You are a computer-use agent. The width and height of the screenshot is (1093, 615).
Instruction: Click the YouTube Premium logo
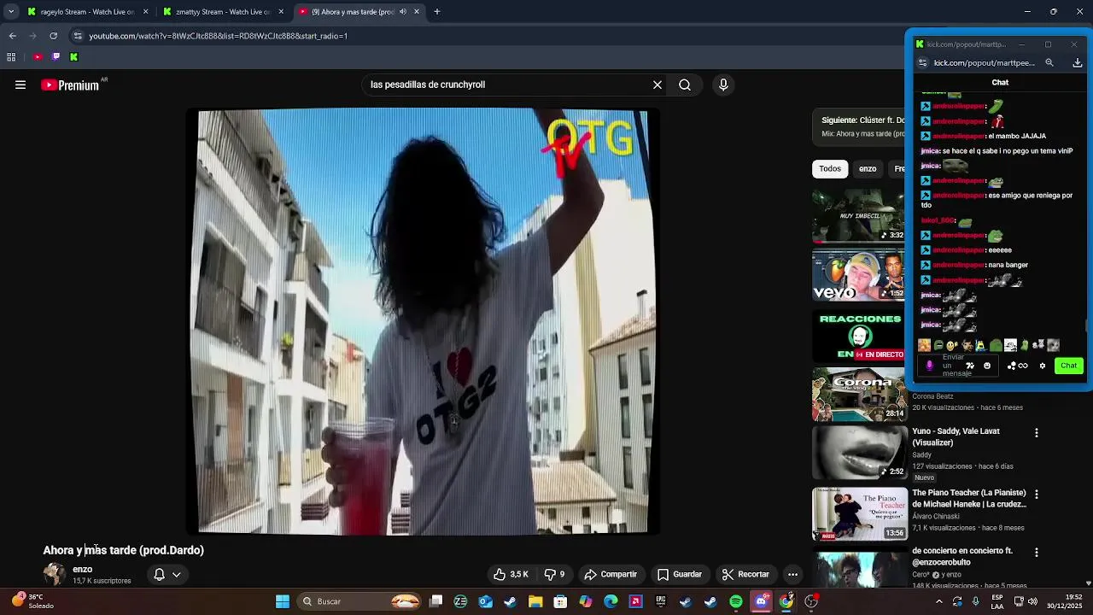(71, 85)
